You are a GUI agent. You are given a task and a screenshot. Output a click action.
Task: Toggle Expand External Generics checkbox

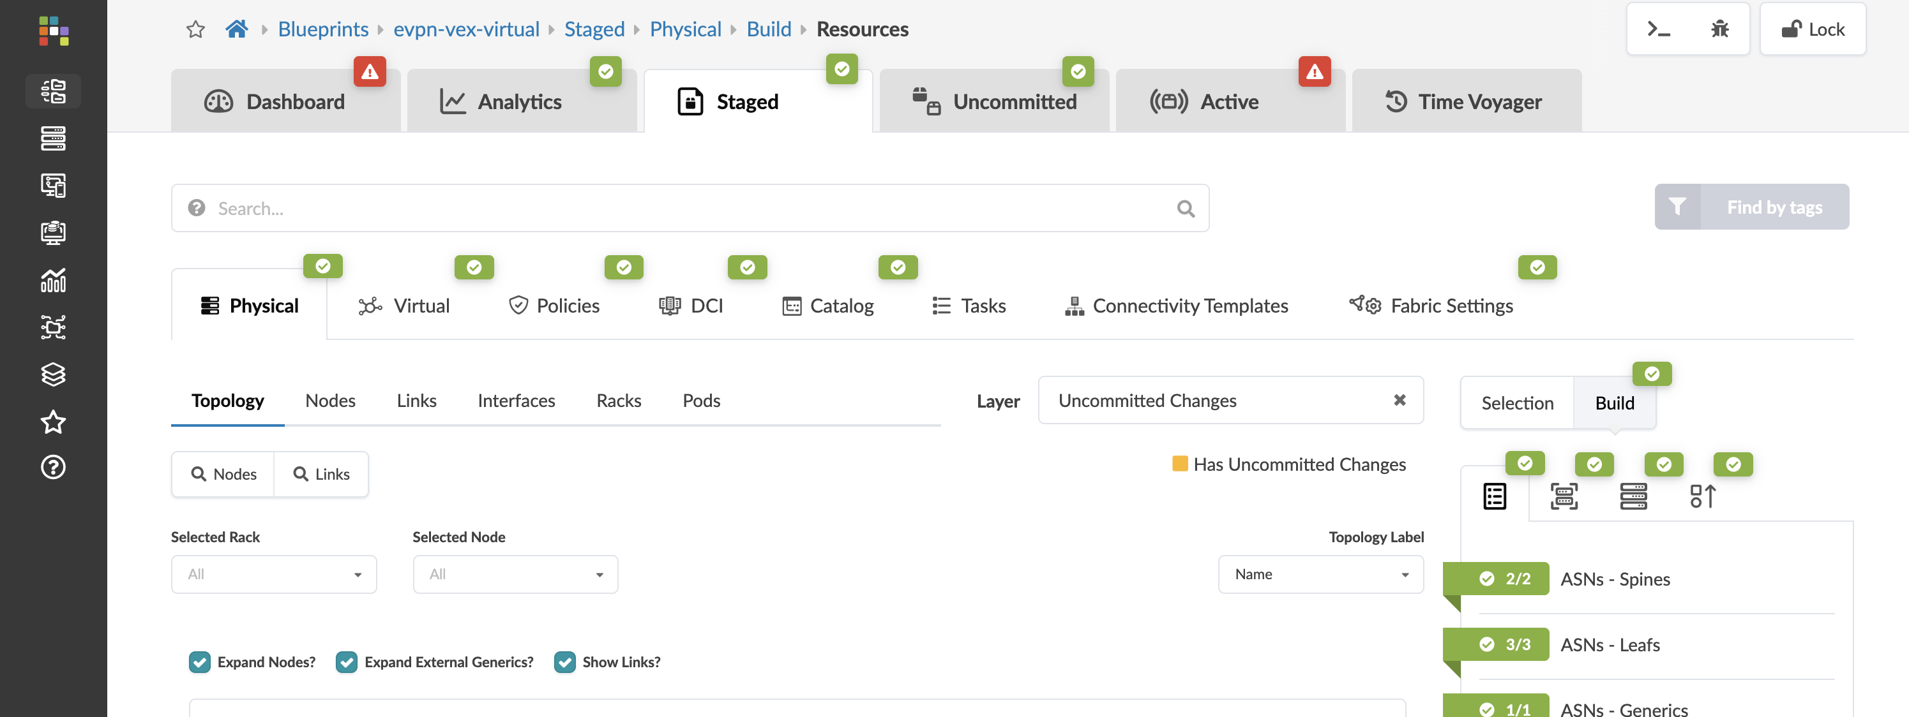(x=346, y=662)
